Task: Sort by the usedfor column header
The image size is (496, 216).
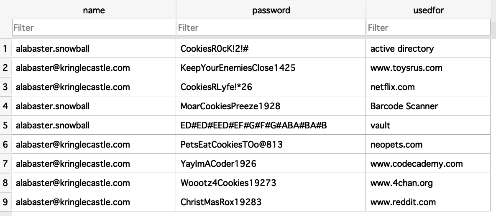Action: [x=428, y=10]
